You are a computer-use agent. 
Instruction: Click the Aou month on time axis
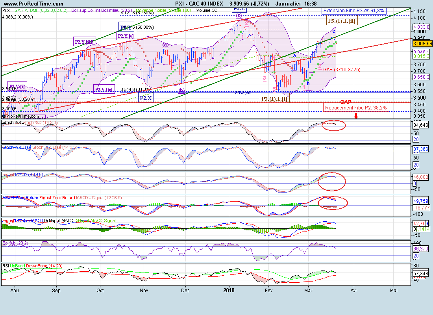click(15, 291)
